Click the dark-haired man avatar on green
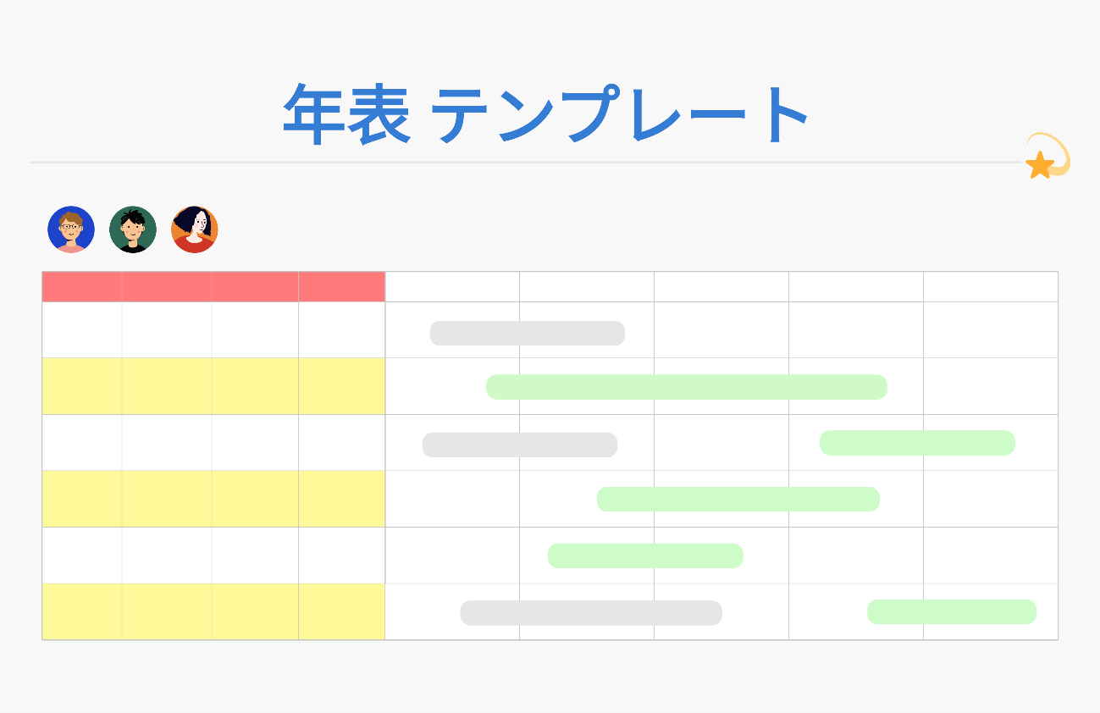Image resolution: width=1100 pixels, height=713 pixels. click(x=133, y=229)
